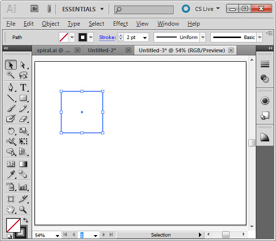Select the Hand tool

(10, 209)
